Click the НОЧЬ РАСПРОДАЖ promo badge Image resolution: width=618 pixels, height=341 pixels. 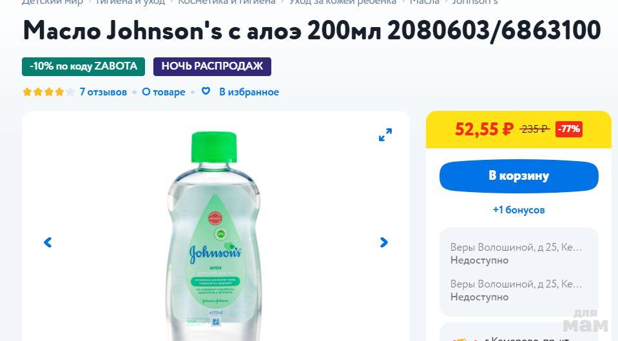click(212, 66)
